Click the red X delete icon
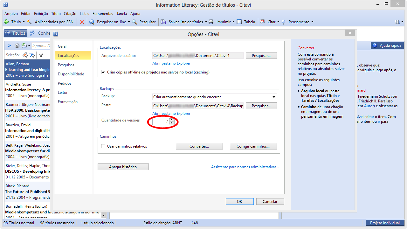Image resolution: width=407 pixels, height=229 pixels. tap(82, 22)
